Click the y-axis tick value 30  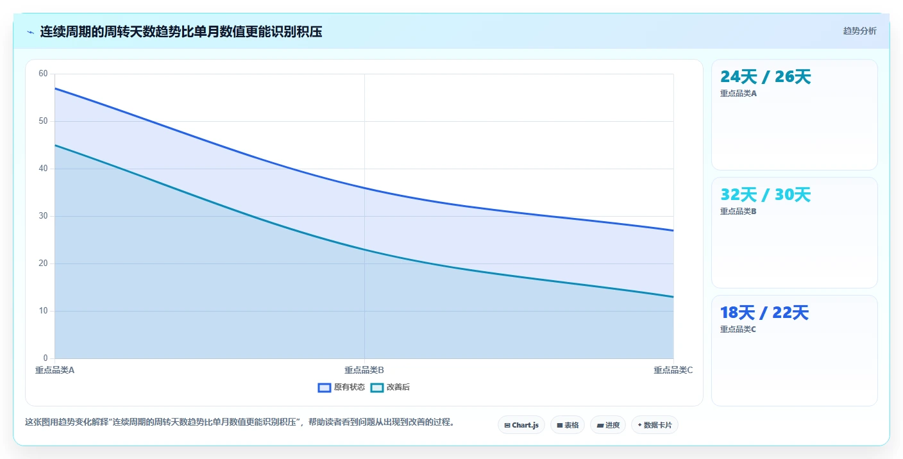click(43, 216)
